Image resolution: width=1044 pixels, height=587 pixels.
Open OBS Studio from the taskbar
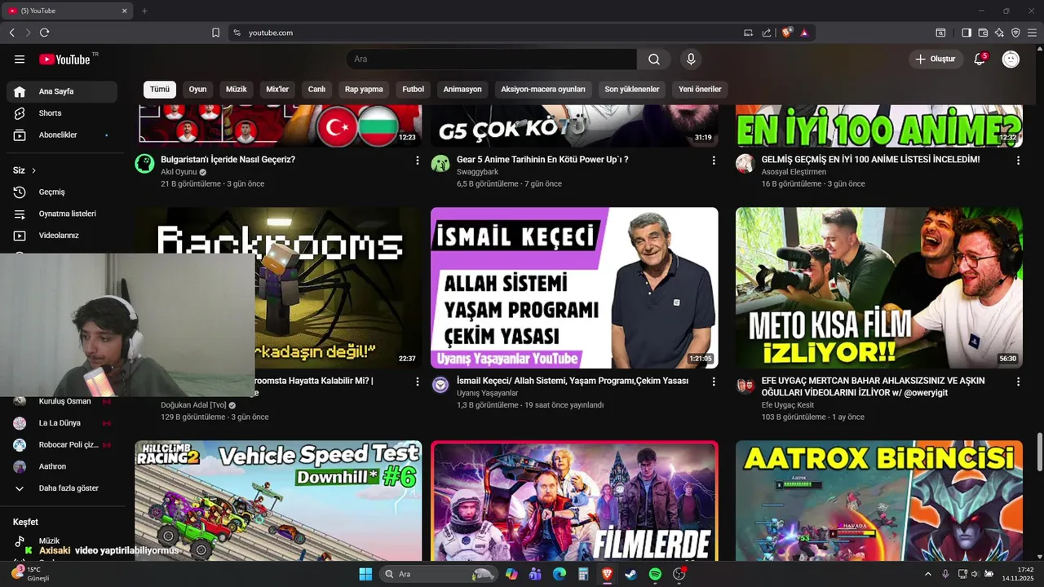pos(679,574)
